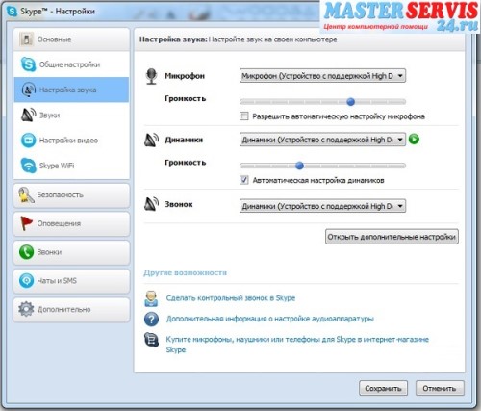Click the shopping cart icon for the Skype store
This screenshot has height=411, width=481.
pos(151,340)
